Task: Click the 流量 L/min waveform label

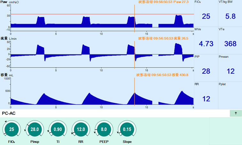Action: pyautogui.click(x=9, y=38)
